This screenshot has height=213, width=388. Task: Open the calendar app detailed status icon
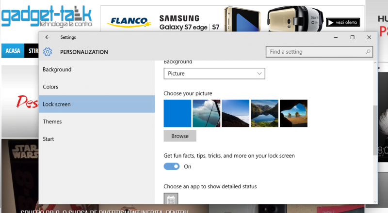(x=171, y=198)
